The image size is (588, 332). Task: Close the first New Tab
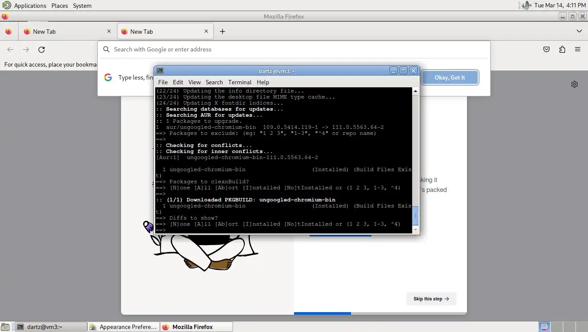109,31
